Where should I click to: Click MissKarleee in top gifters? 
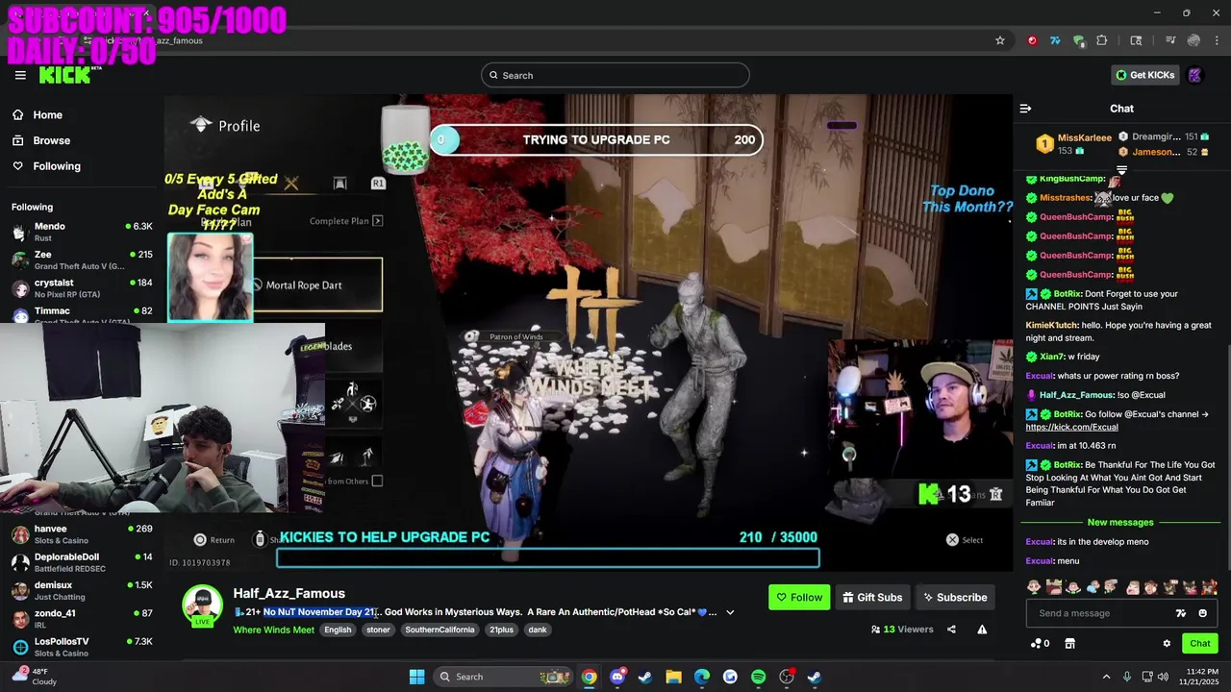1084,138
